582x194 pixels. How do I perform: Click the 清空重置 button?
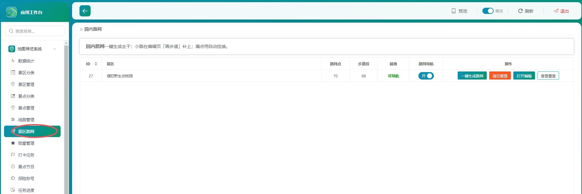pyautogui.click(x=500, y=76)
